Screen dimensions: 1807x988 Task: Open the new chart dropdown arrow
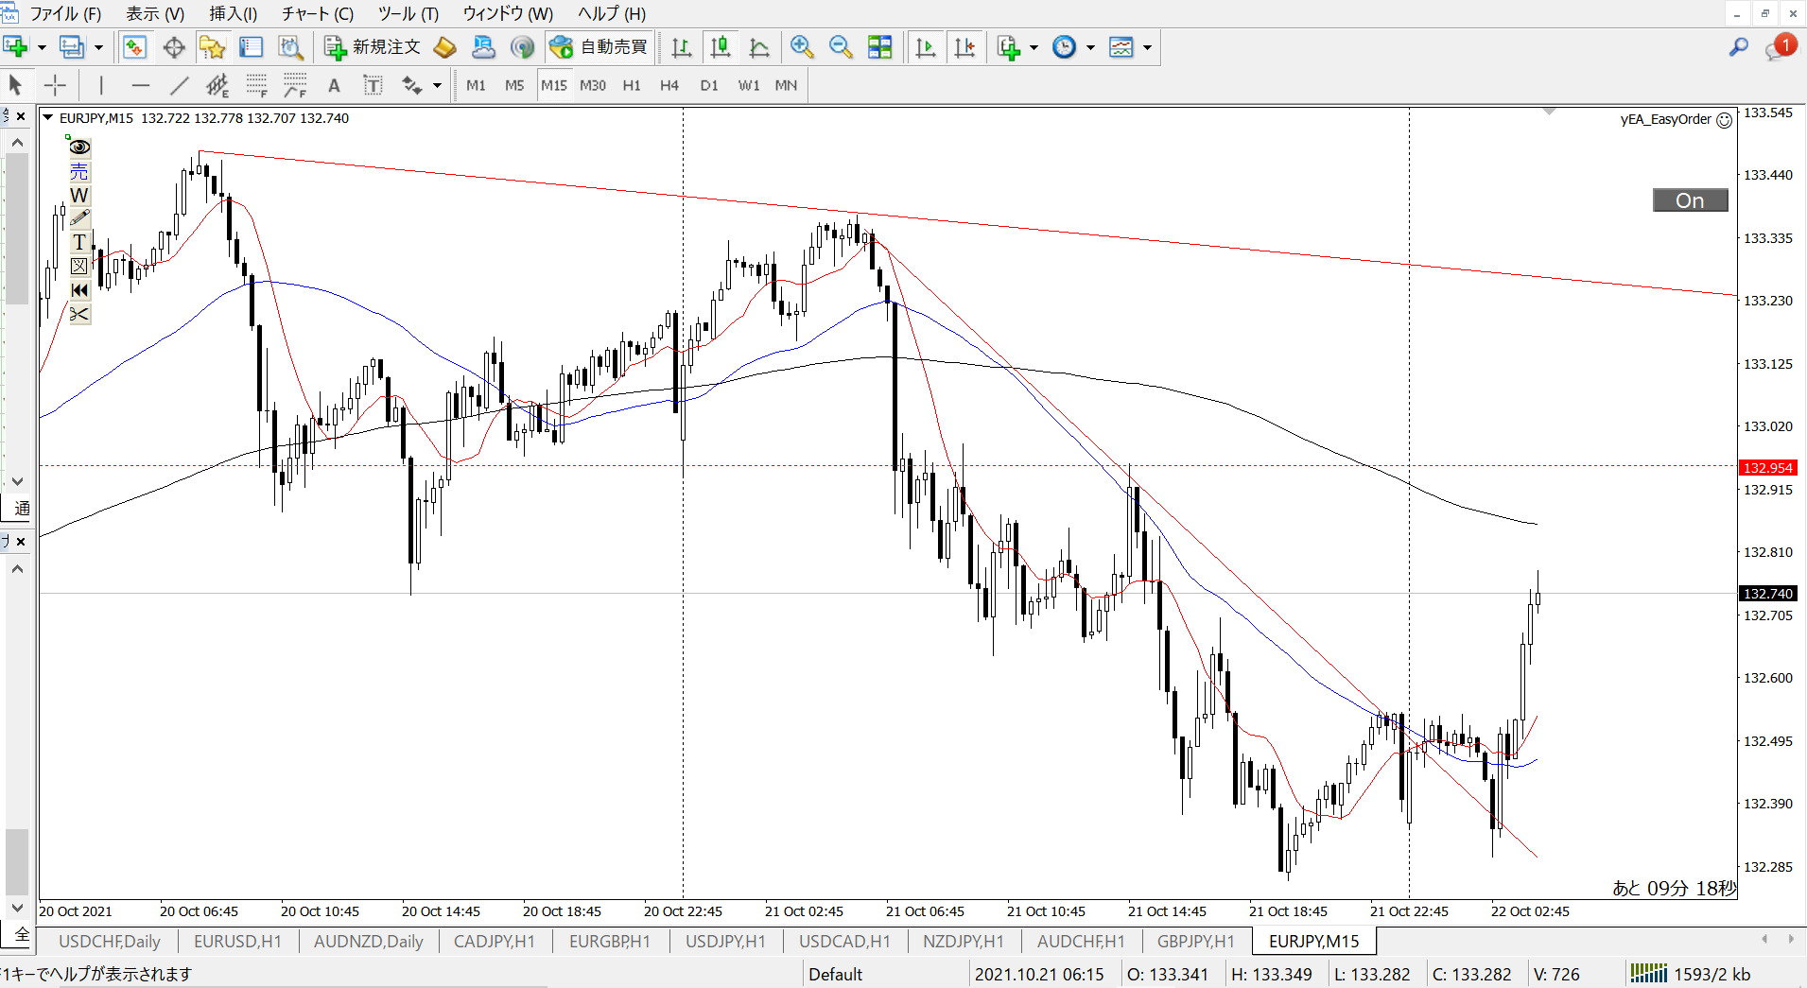click(42, 47)
